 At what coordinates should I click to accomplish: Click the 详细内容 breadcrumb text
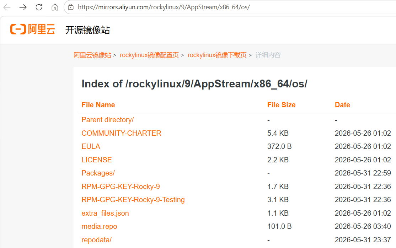coord(268,55)
